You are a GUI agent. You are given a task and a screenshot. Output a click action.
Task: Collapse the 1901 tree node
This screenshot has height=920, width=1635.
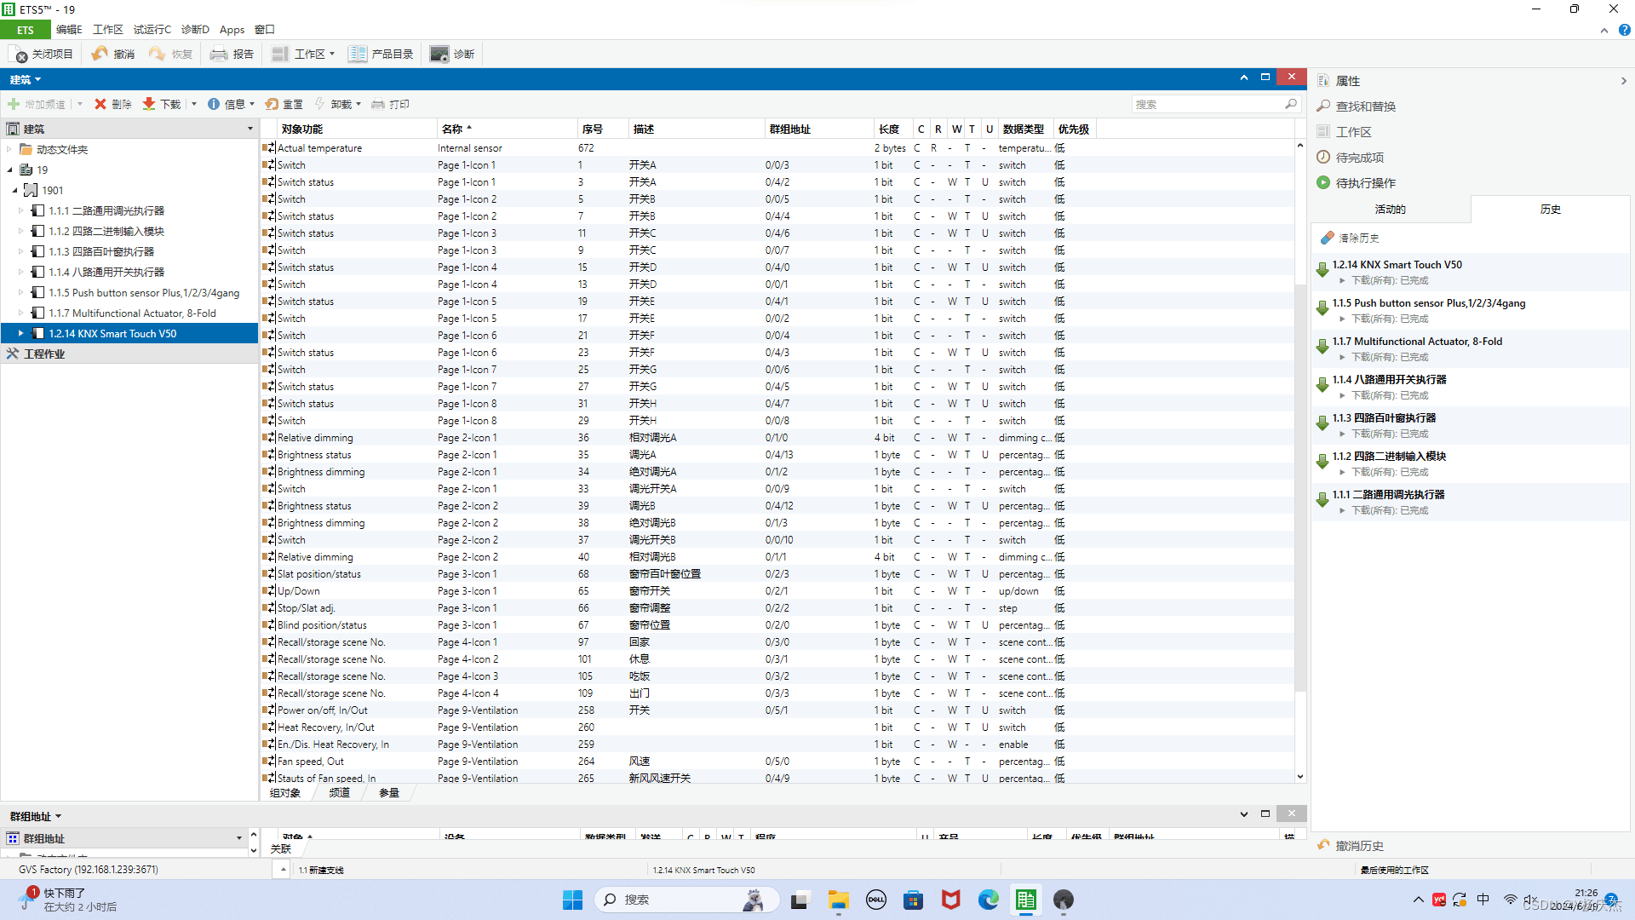pyautogui.click(x=14, y=190)
